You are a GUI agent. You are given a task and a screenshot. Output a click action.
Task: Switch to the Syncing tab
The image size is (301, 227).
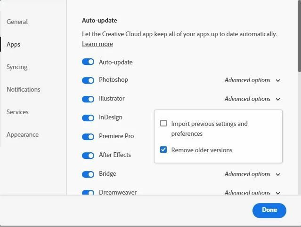click(x=17, y=67)
